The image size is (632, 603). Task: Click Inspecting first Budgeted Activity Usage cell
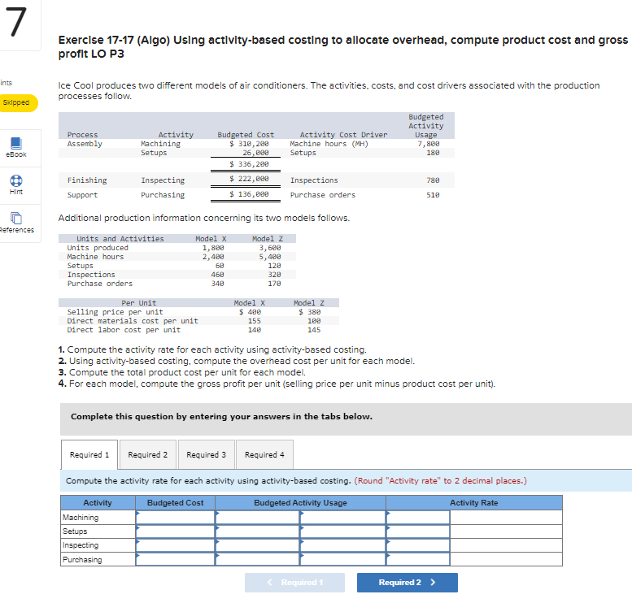pyautogui.click(x=258, y=545)
